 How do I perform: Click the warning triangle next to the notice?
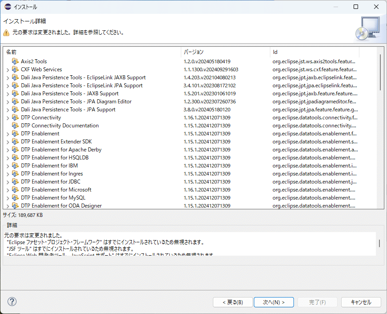[x=6, y=33]
